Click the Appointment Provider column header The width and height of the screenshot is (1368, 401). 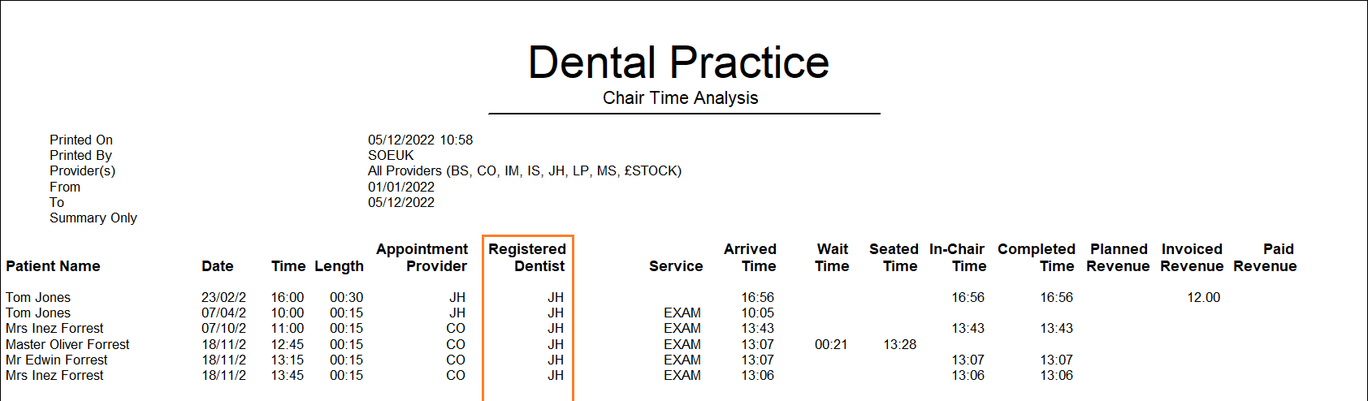tap(422, 257)
